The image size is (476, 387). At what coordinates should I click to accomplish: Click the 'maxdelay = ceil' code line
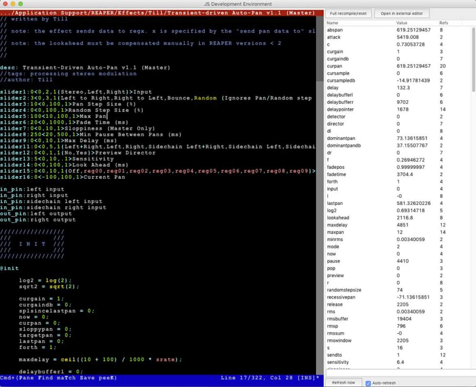point(100,359)
